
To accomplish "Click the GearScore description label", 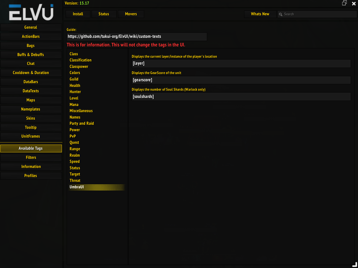I will [x=156, y=73].
